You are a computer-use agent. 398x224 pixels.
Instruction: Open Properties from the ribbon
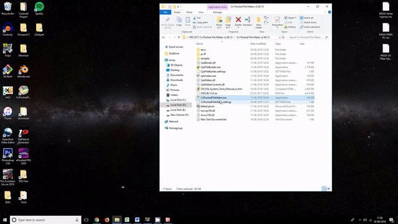[277, 22]
